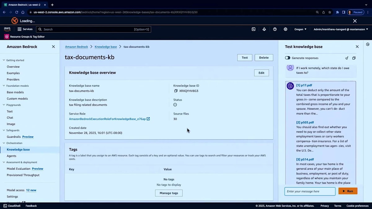Click Edit in Knowledge base overview
The width and height of the screenshot is (372, 209).
pyautogui.click(x=261, y=73)
